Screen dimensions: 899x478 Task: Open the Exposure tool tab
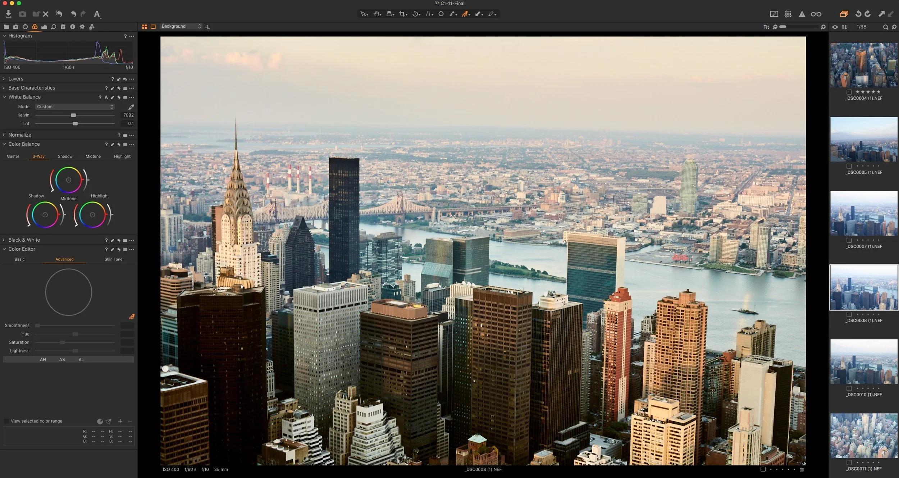[x=44, y=27]
